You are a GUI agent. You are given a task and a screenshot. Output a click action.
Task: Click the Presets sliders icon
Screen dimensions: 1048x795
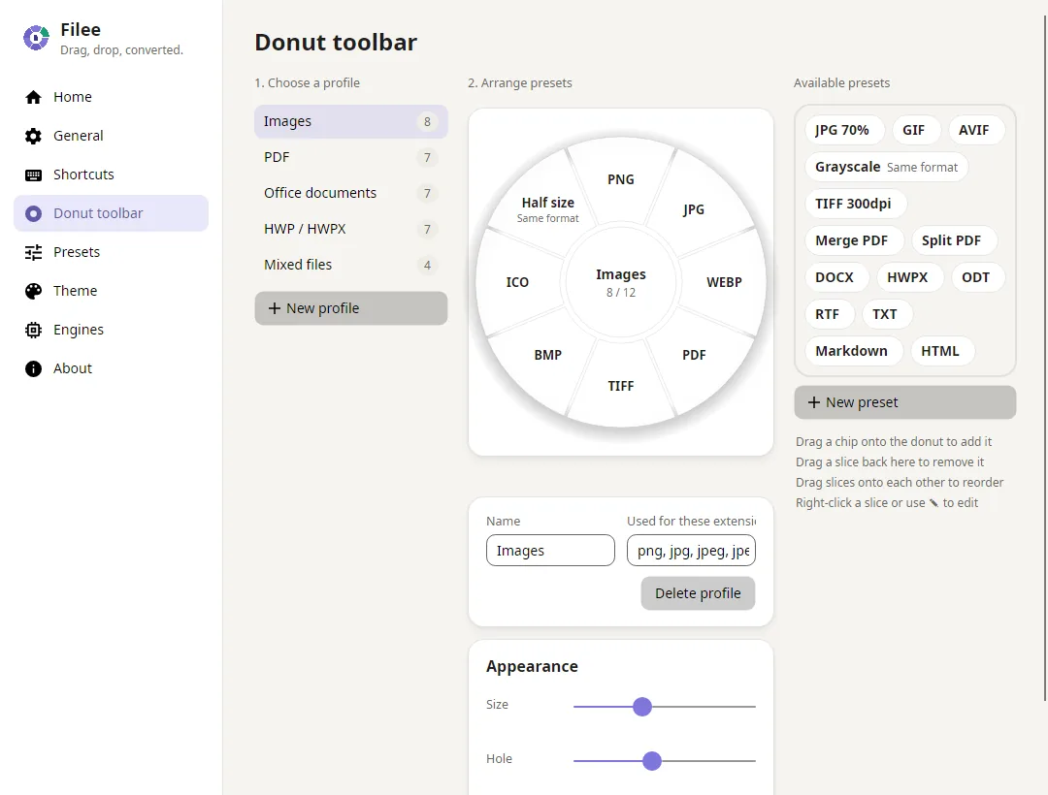(33, 252)
